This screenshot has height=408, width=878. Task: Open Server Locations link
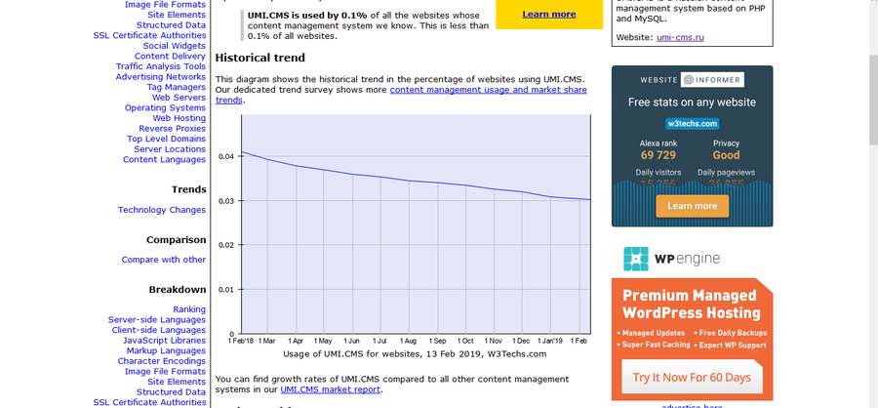click(170, 149)
